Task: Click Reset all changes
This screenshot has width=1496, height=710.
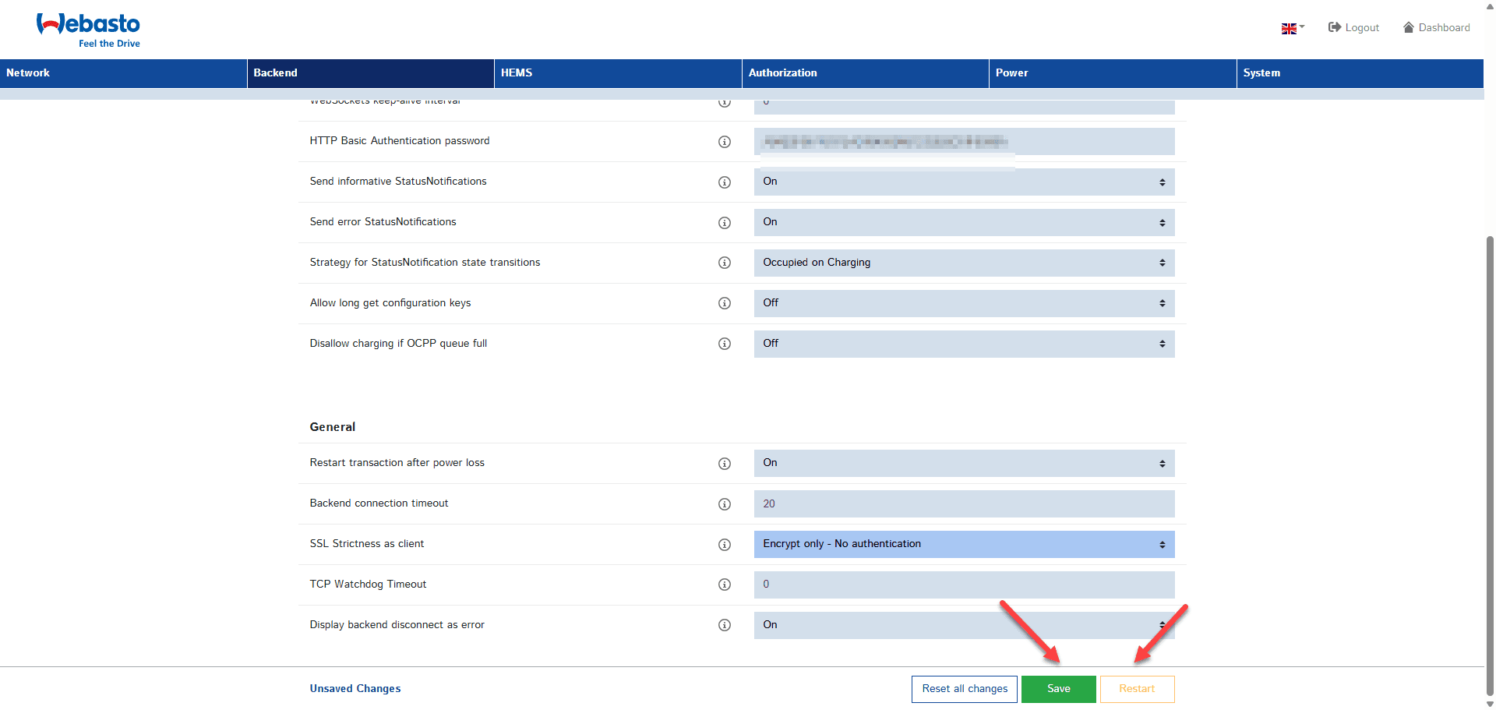Action: click(965, 689)
